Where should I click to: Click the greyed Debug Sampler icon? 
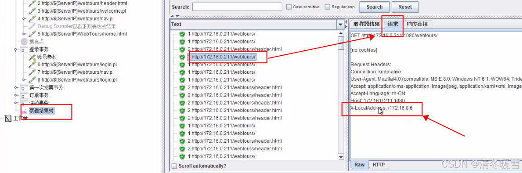tap(32, 26)
